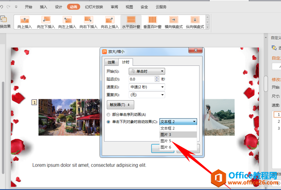This screenshot has width=281, height=190.
Task: Click the 延迟 seconds input field
Action: coord(142,79)
